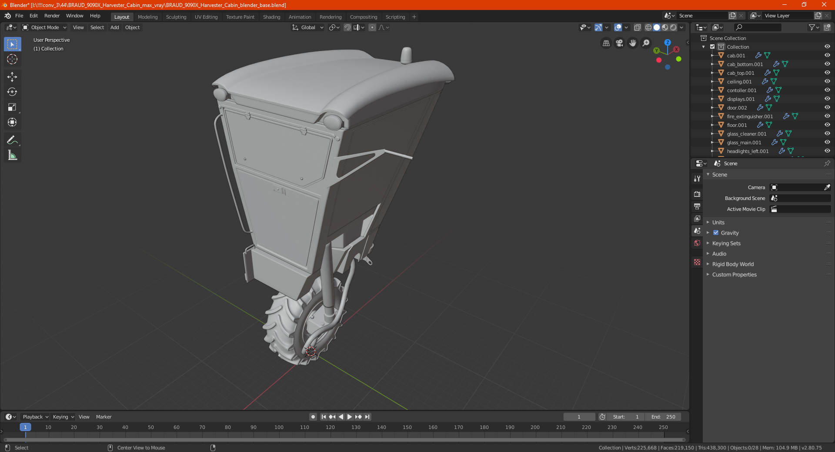835x452 pixels.
Task: Switch to wireframe viewport shading
Action: pos(648,27)
